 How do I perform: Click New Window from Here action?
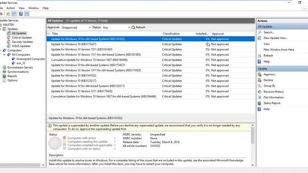point(279,49)
